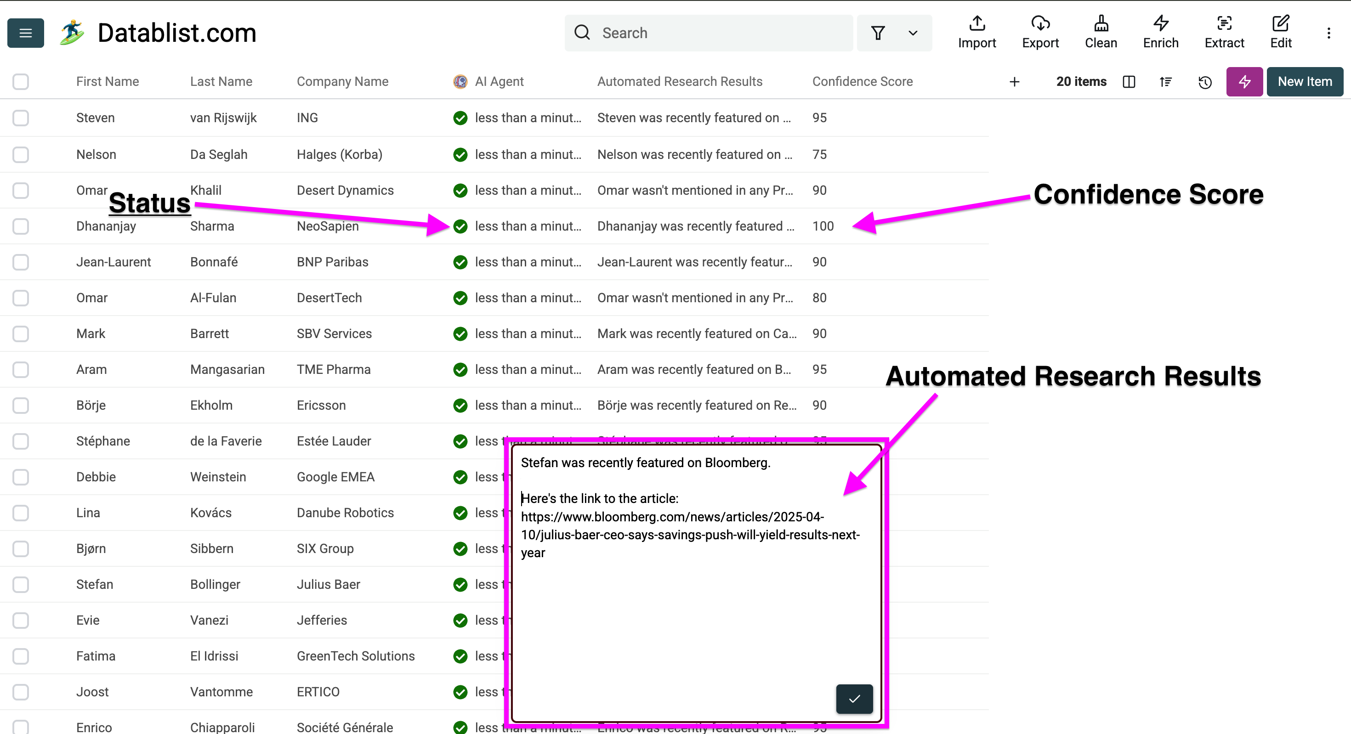
Task: Check the Nelson Da Seglah row
Action: pos(21,155)
